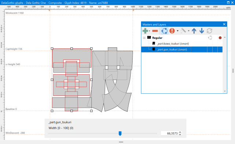The height and width of the screenshot is (144, 235).
Task: Click the Baseline 0 guideline label
Action: [11, 109]
